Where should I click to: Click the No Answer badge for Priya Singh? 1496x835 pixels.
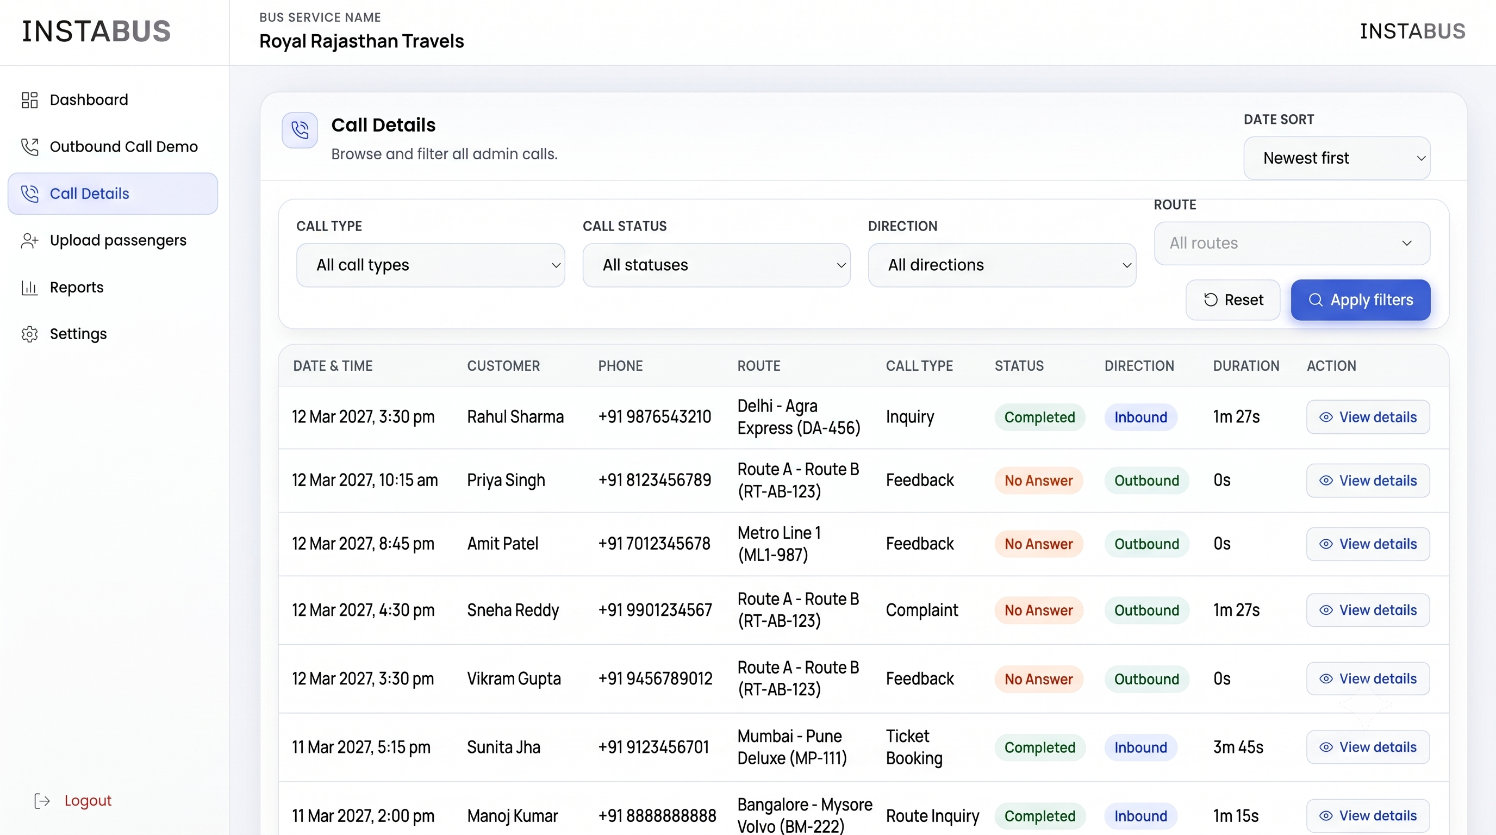[1038, 480]
